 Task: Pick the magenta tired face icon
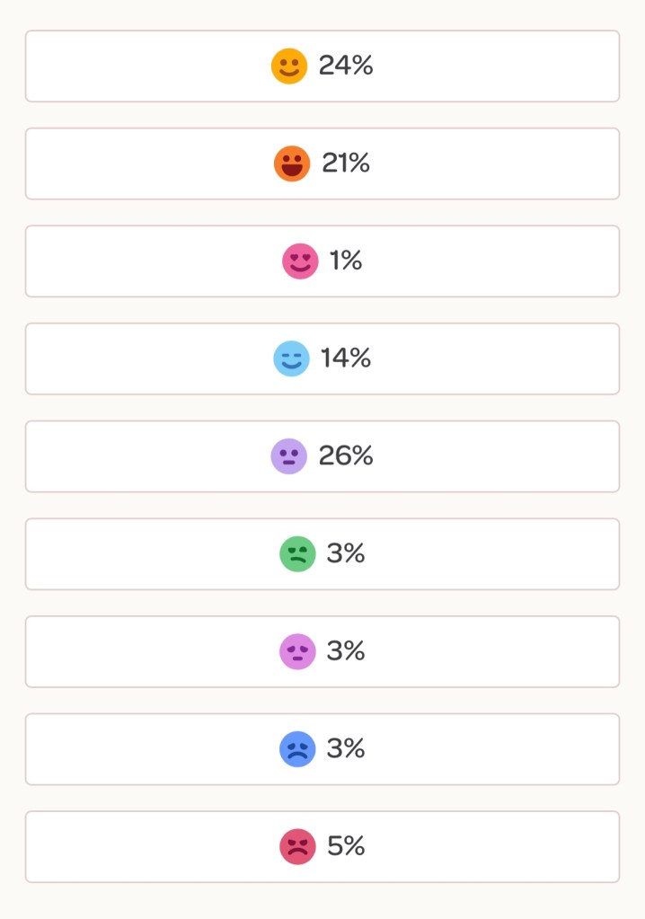tap(297, 651)
